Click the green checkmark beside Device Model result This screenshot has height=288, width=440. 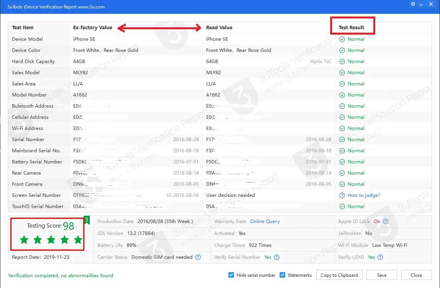pyautogui.click(x=343, y=39)
